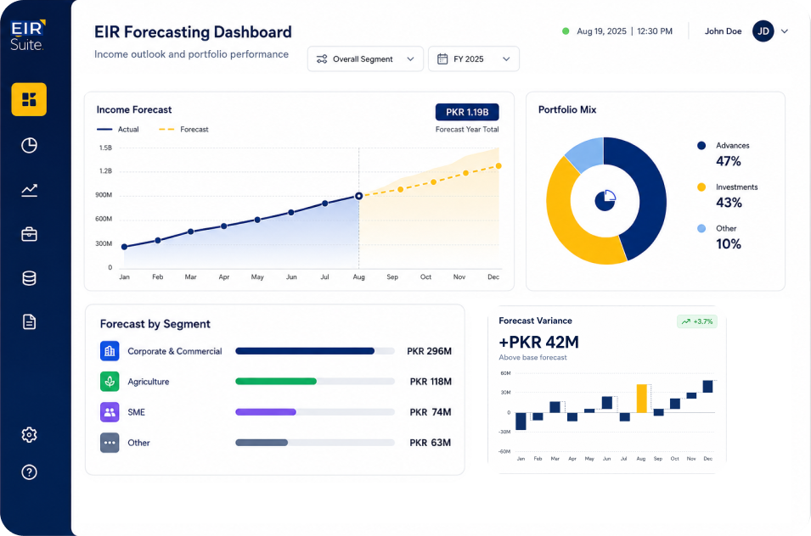Click the Dec variance bar

707,386
